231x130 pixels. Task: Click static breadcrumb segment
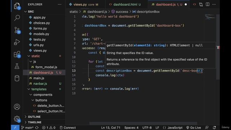[74, 12]
